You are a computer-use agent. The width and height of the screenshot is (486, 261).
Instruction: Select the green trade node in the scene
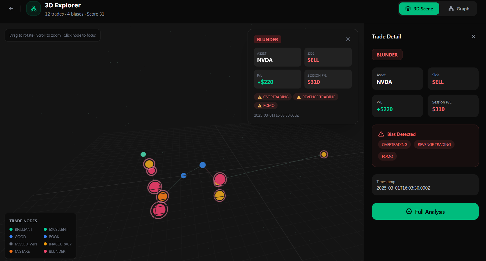[143, 154]
